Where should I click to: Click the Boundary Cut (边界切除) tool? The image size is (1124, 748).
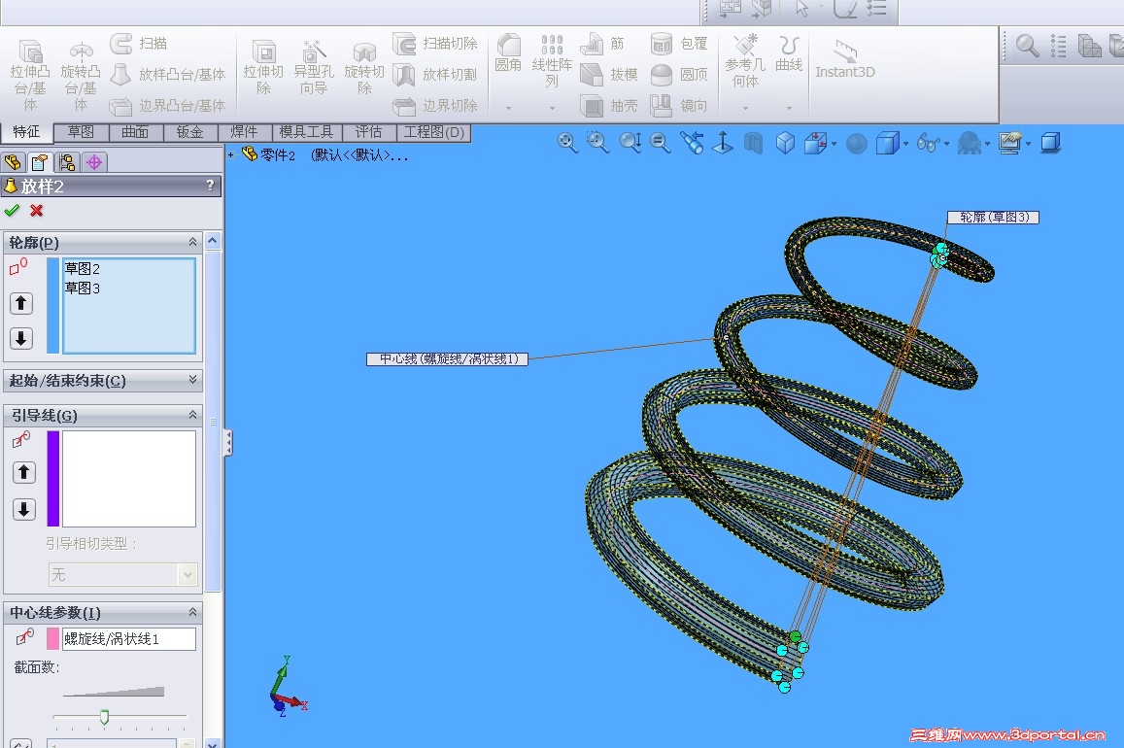click(435, 106)
